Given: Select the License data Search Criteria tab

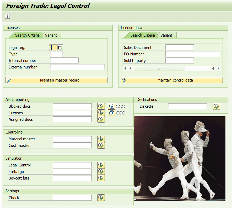Looking at the screenshot, I should coord(142,35).
